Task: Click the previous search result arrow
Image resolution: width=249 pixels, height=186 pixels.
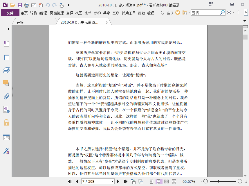Action: point(238,12)
